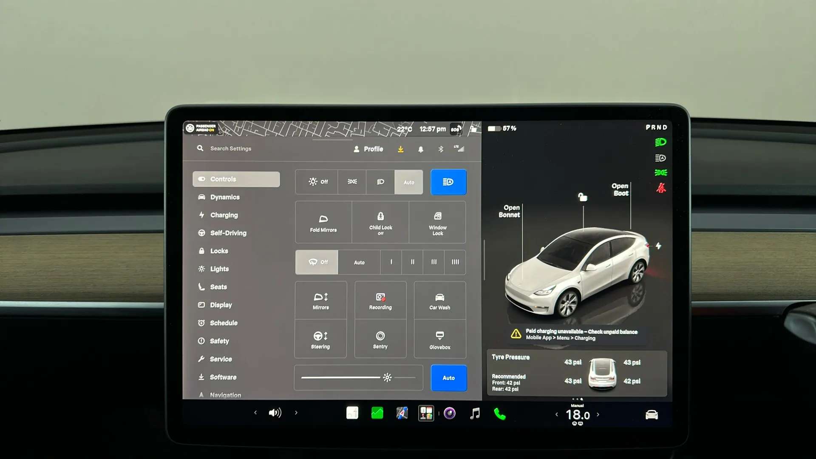Image resolution: width=816 pixels, height=459 pixels.
Task: Raise cabin temperature with right arrow
Action: 598,414
